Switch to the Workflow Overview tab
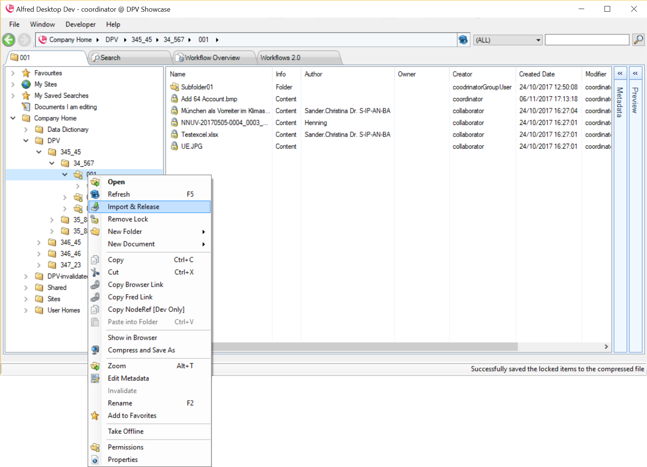 (x=212, y=58)
